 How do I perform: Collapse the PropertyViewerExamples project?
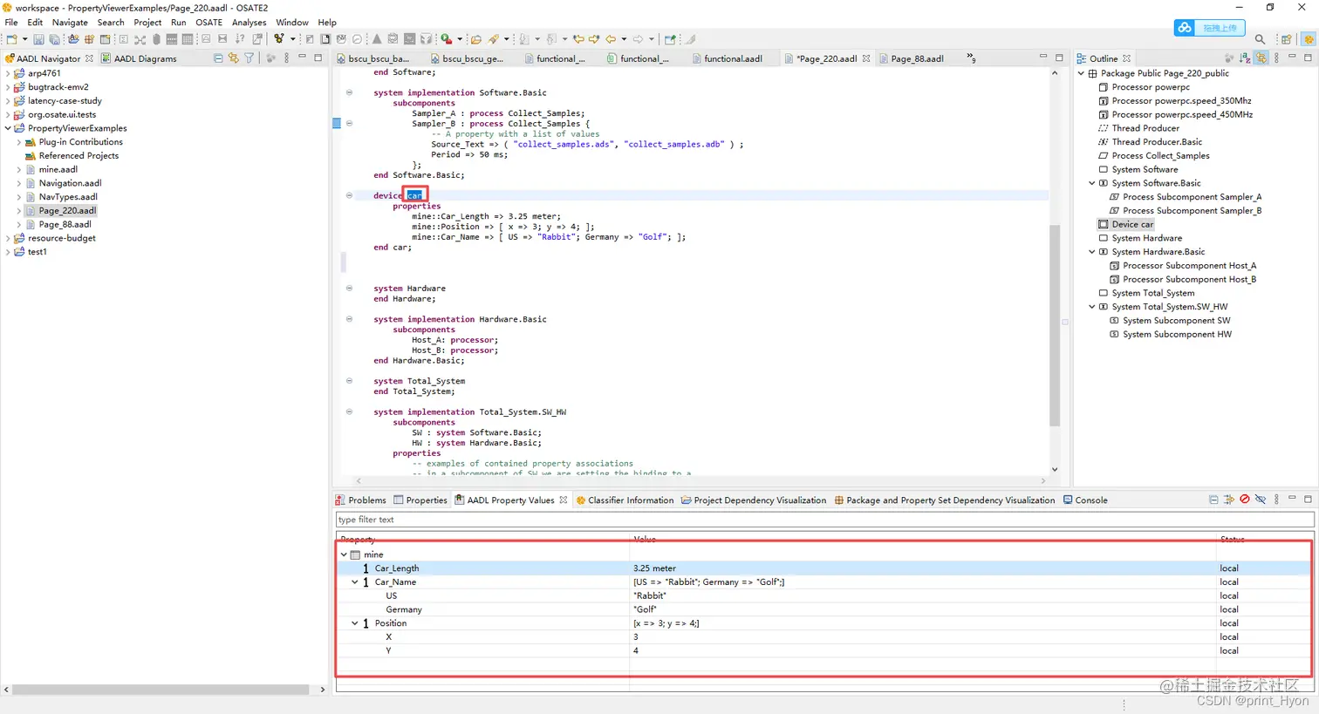[8, 128]
